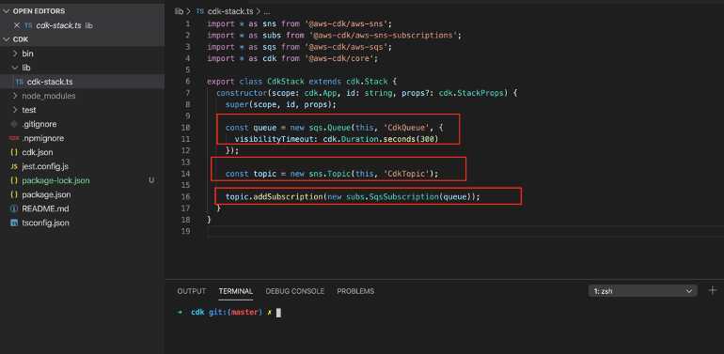Screen dimensions: 724x354
Task: Click the icon beside tsconfig.json
Action: click(14, 223)
